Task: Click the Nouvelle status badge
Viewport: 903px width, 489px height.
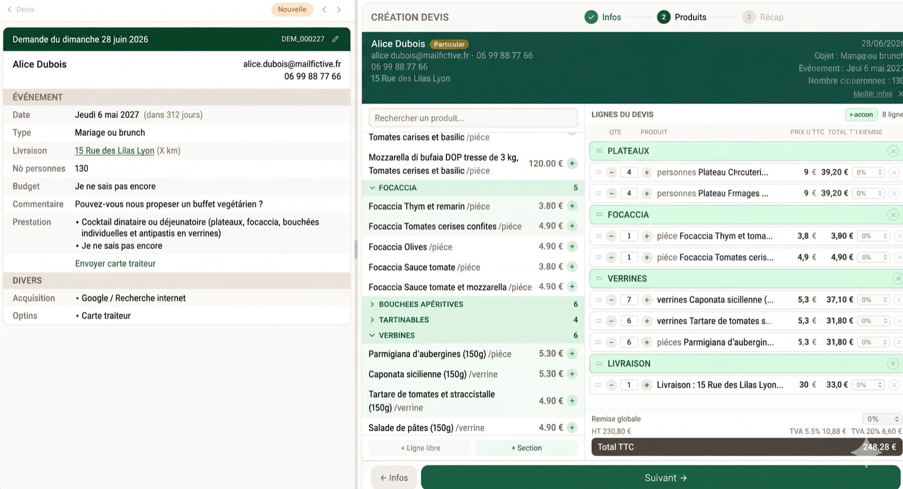Action: (x=292, y=10)
